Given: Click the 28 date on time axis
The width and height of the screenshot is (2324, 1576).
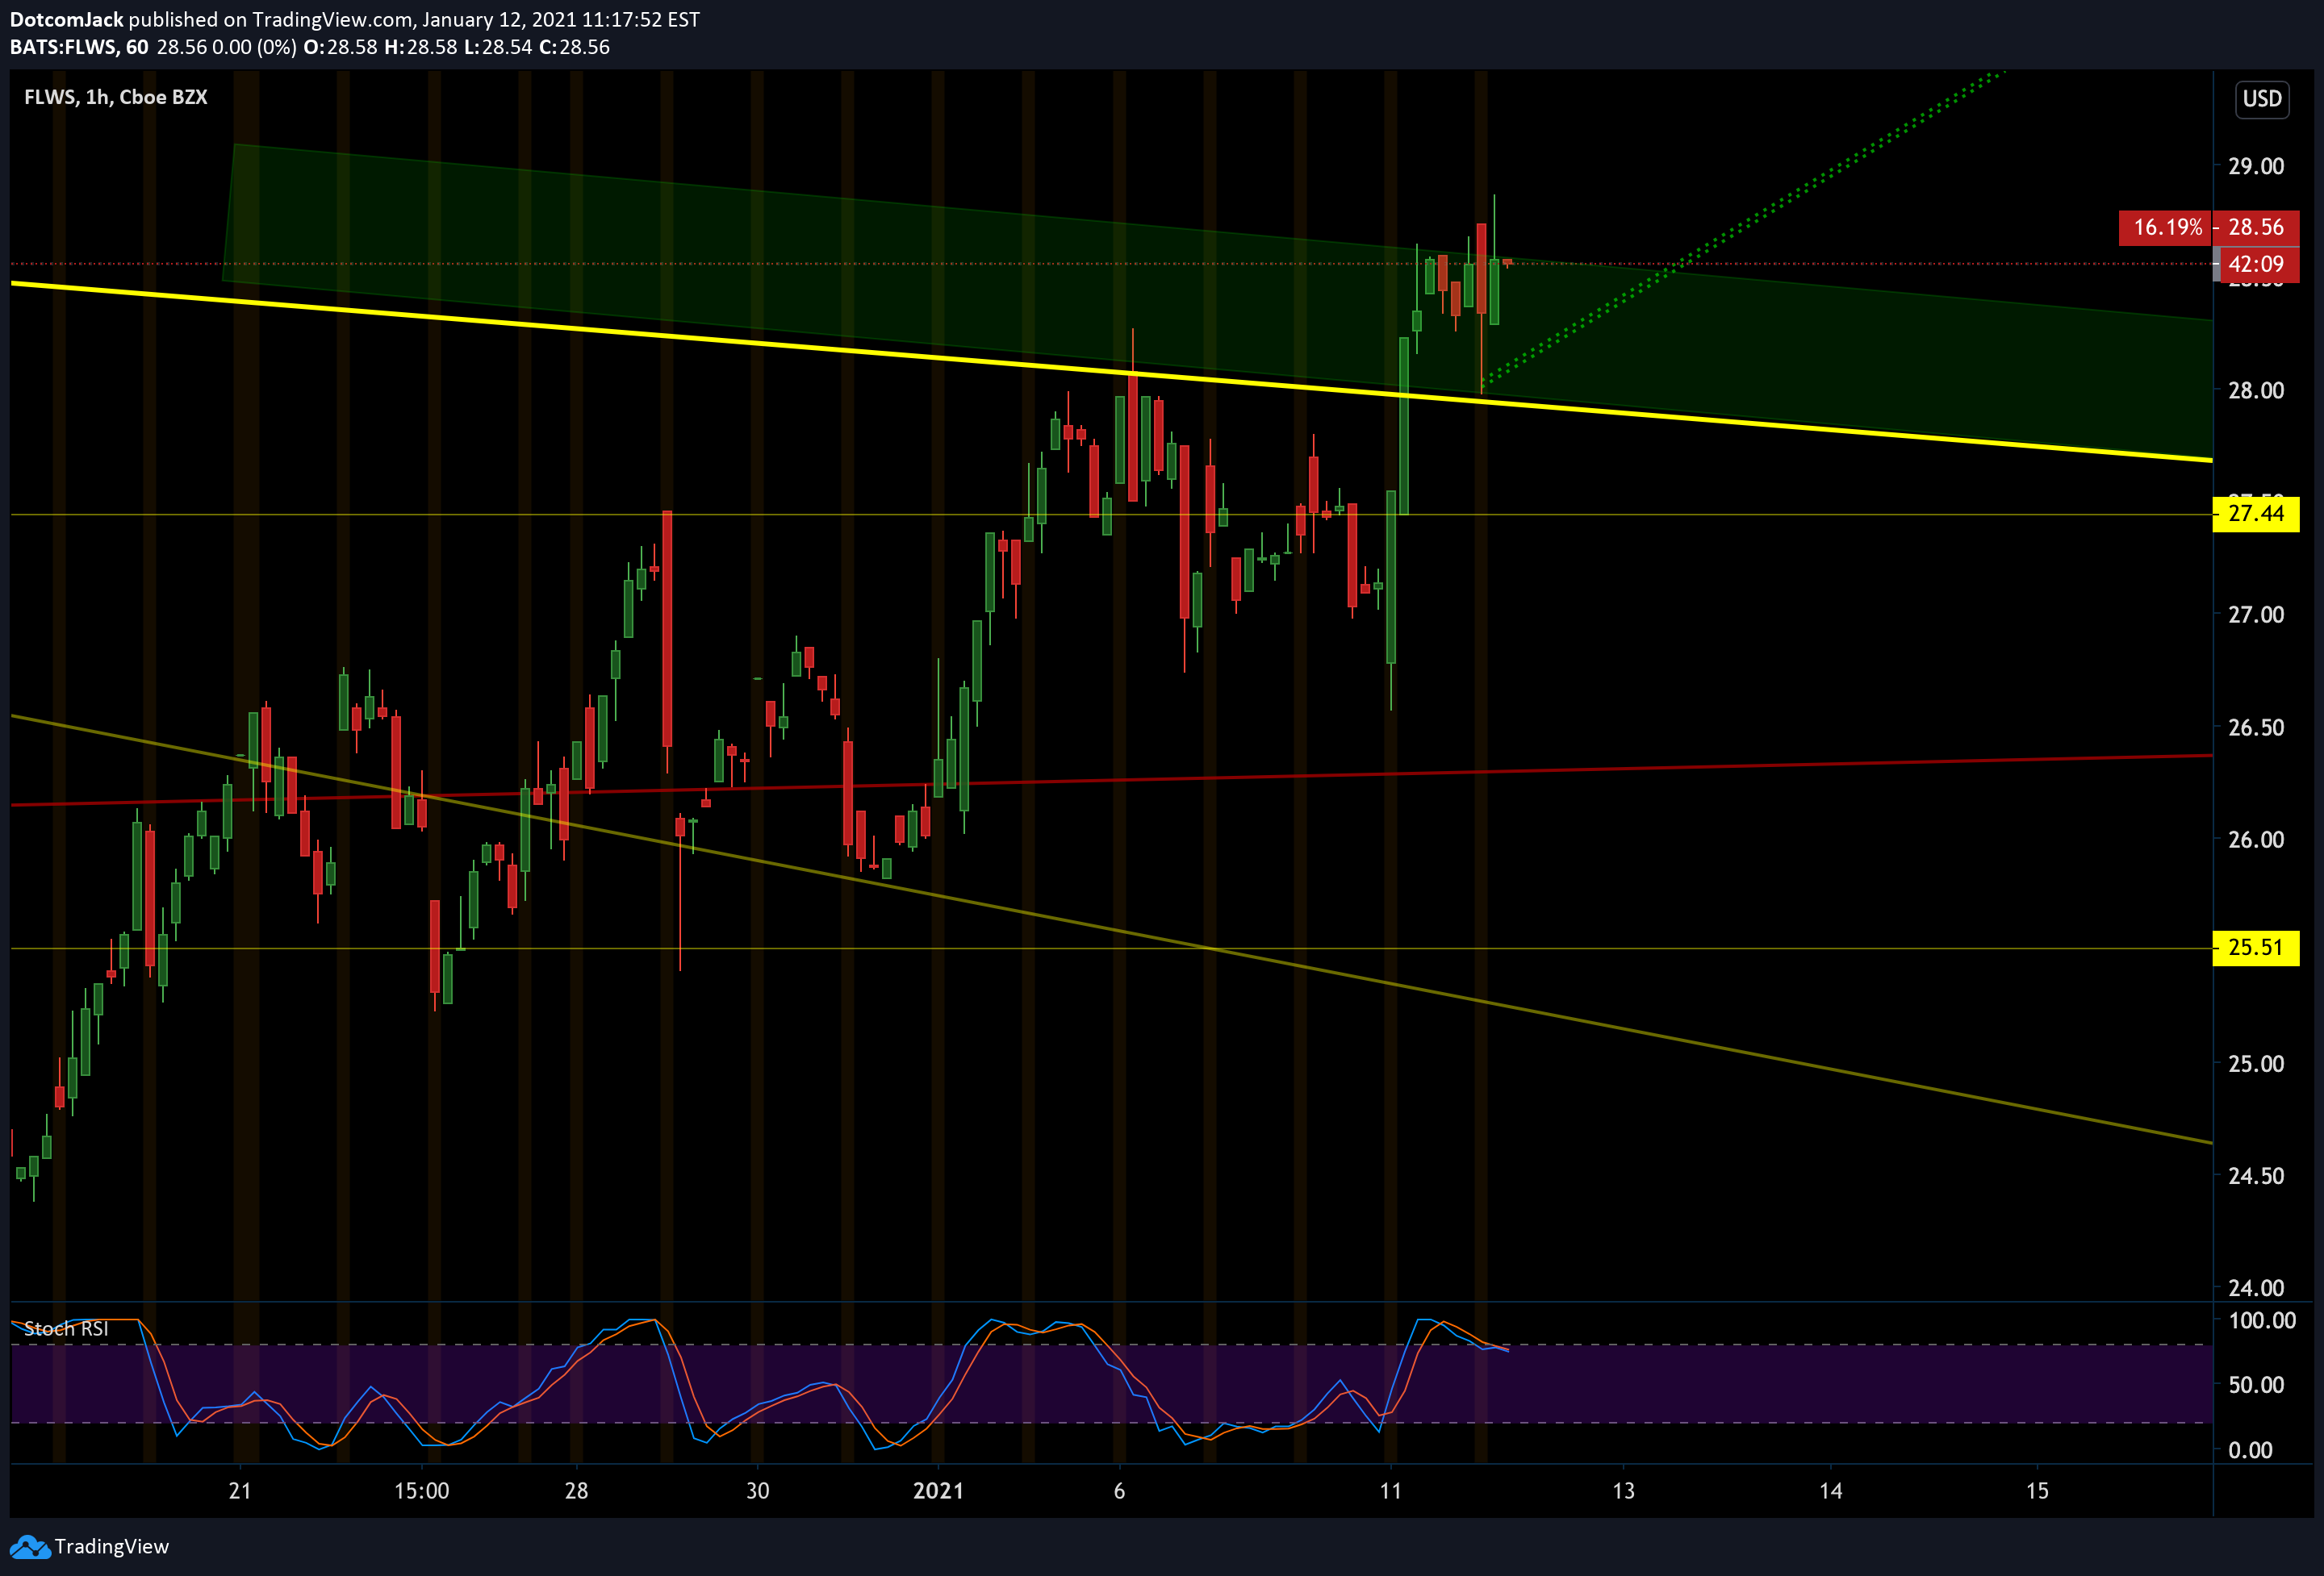Looking at the screenshot, I should point(577,1491).
